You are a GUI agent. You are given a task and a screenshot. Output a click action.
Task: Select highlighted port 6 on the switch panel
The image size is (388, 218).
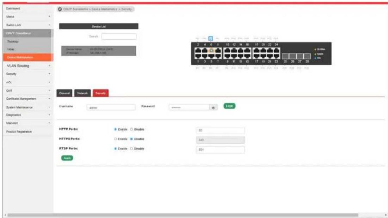click(x=211, y=51)
